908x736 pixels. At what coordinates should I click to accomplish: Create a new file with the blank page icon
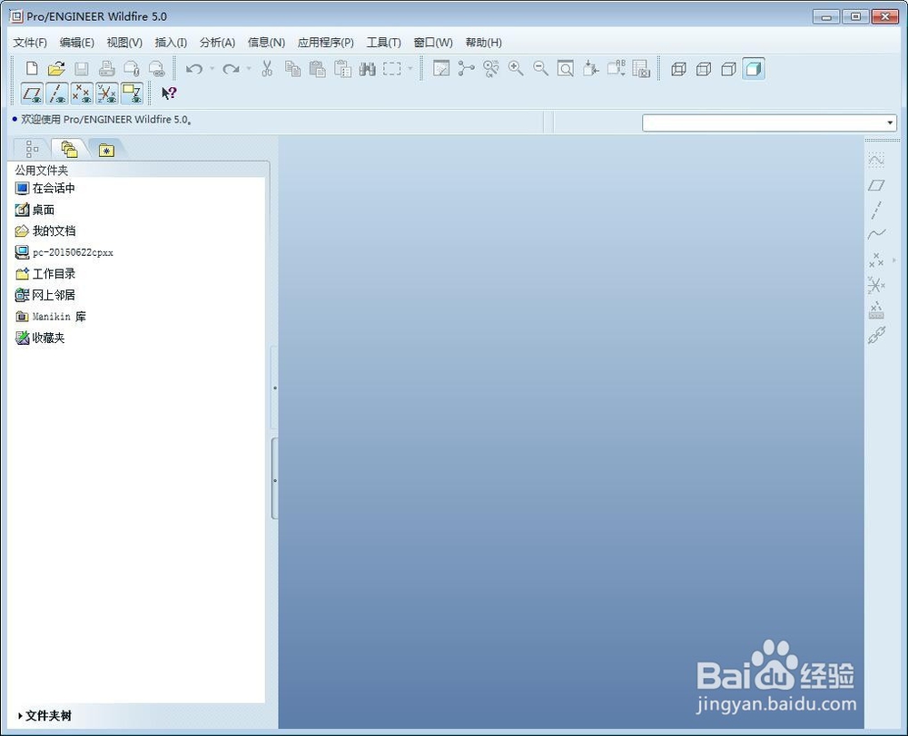click(32, 69)
